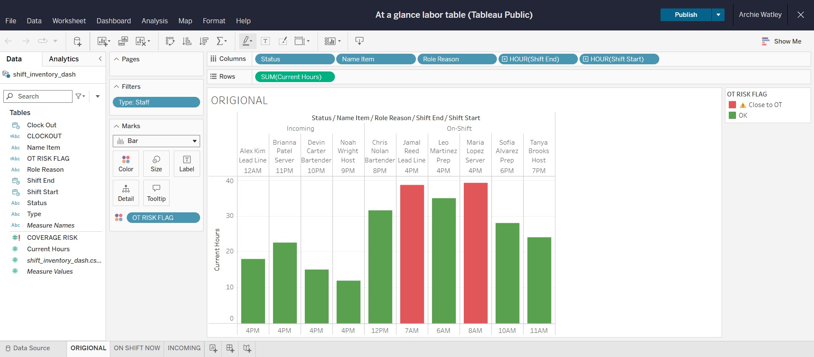This screenshot has width=814, height=357.
Task: Collapse the Filters card
Action: [117, 87]
